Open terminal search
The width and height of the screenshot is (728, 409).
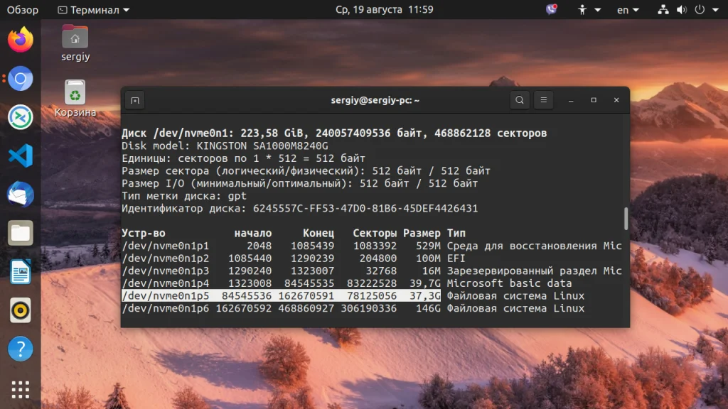pos(520,100)
